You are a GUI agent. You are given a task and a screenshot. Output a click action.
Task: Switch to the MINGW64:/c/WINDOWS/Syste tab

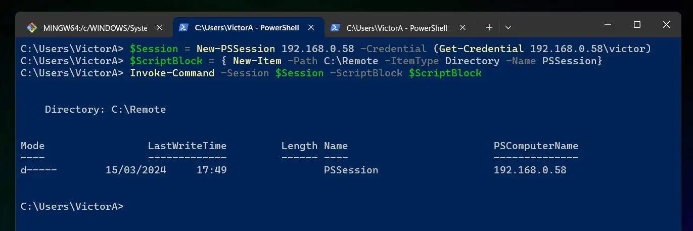[96, 28]
